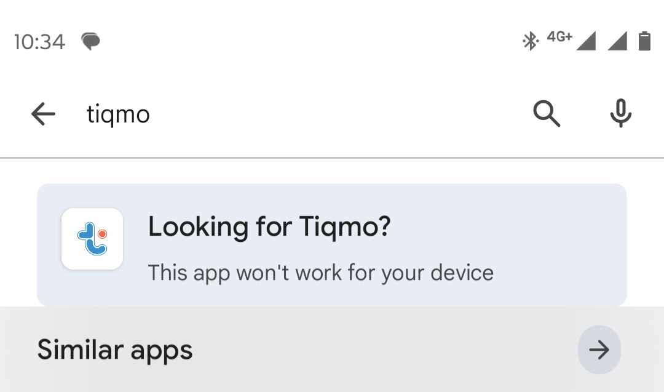Select the Similar apps heading
This screenshot has height=392, width=664.
[x=115, y=350]
